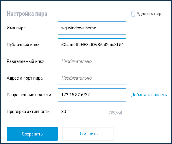Cancel changes with "Отменить" button
The height and width of the screenshot is (144, 172).
pyautogui.click(x=88, y=134)
